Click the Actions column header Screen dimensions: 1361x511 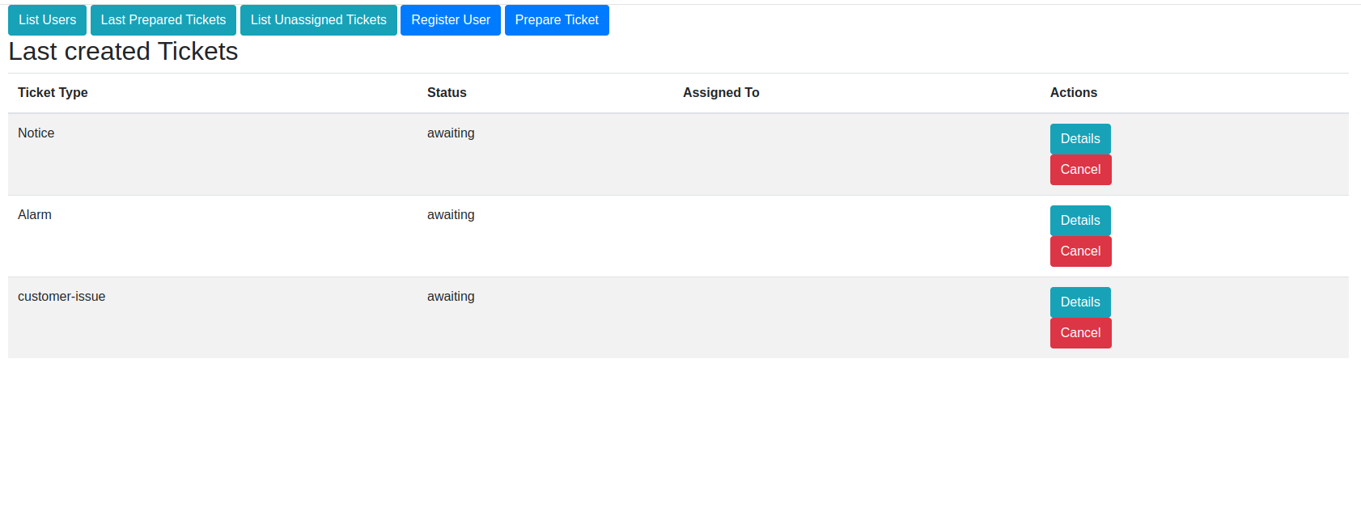(x=1073, y=93)
